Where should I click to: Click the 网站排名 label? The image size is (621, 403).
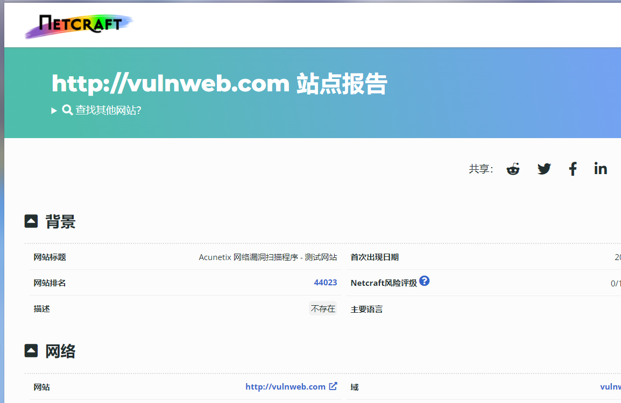coord(50,283)
